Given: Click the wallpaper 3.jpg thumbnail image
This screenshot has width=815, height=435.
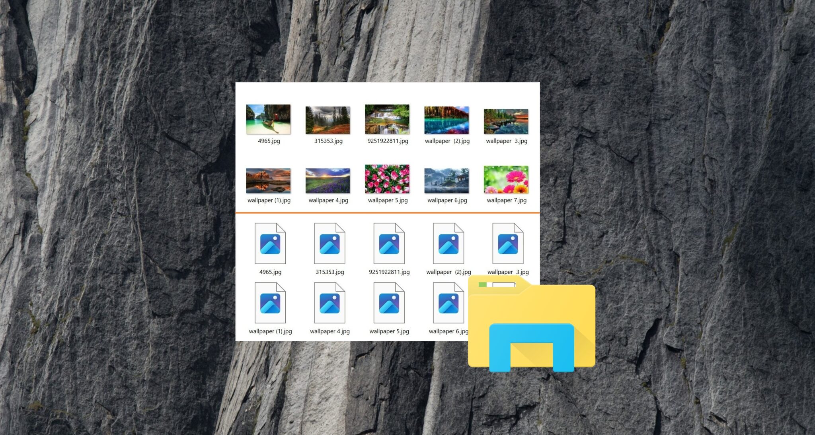Looking at the screenshot, I should 506,121.
